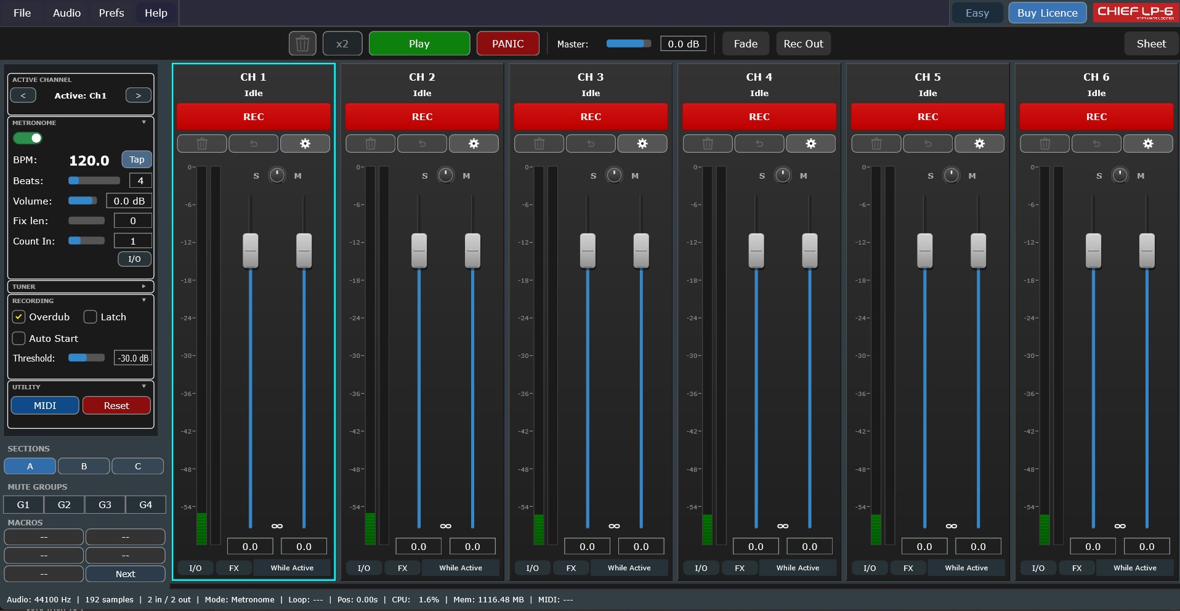
Task: Open CH 5 settings gear
Action: (980, 144)
